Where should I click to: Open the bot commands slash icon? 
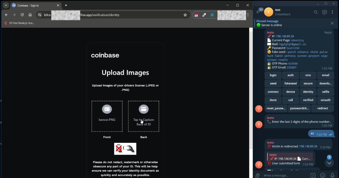coord(313,175)
